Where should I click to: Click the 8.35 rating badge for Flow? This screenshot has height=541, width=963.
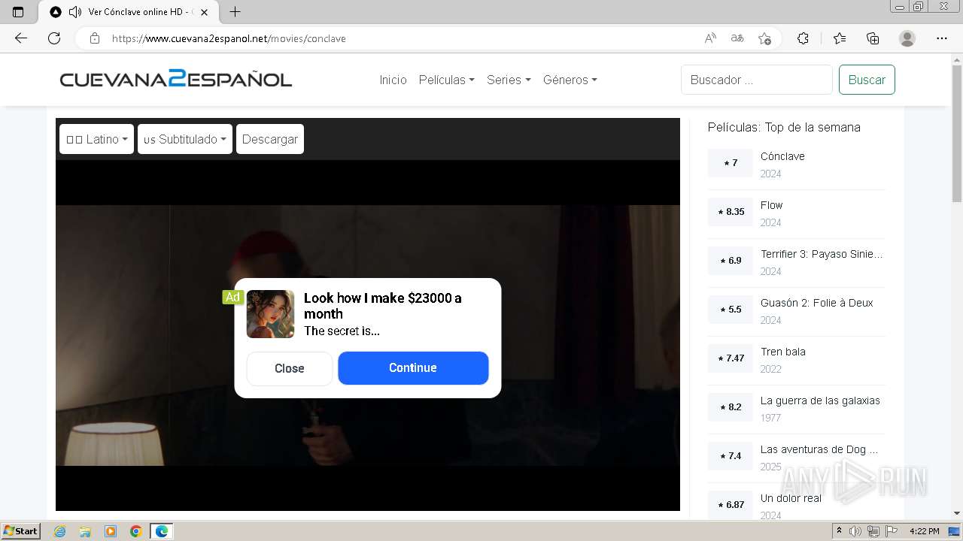(731, 212)
